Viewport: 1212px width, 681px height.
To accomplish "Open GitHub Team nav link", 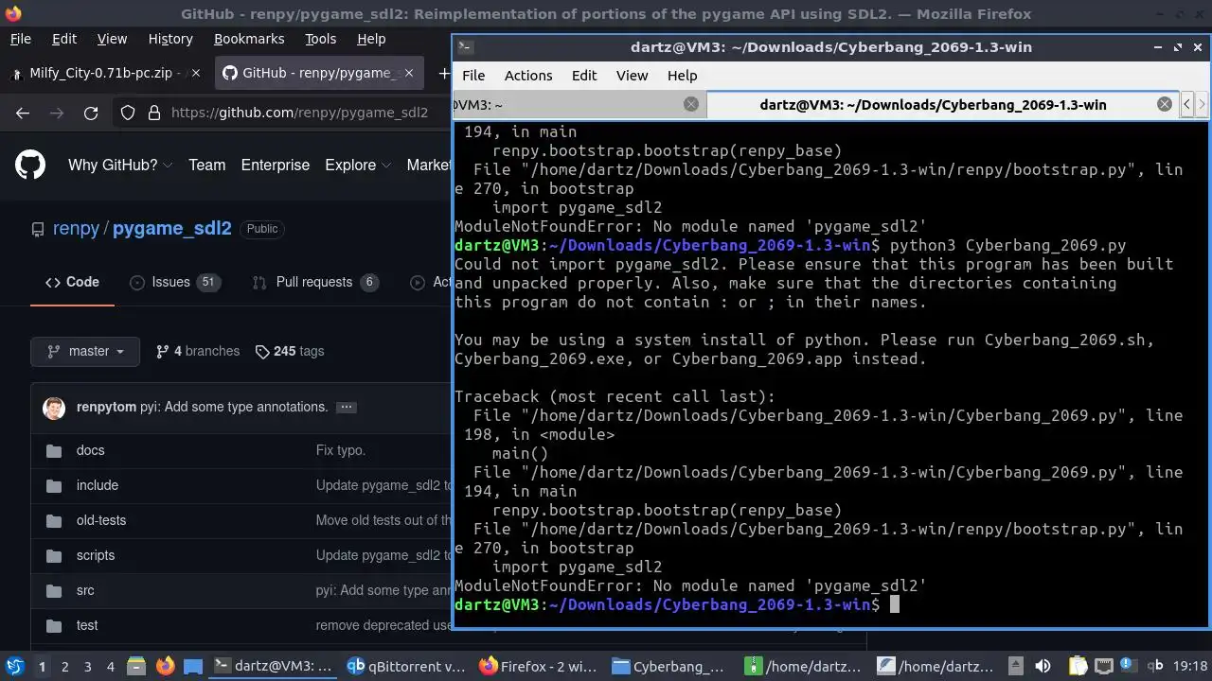I will point(206,165).
